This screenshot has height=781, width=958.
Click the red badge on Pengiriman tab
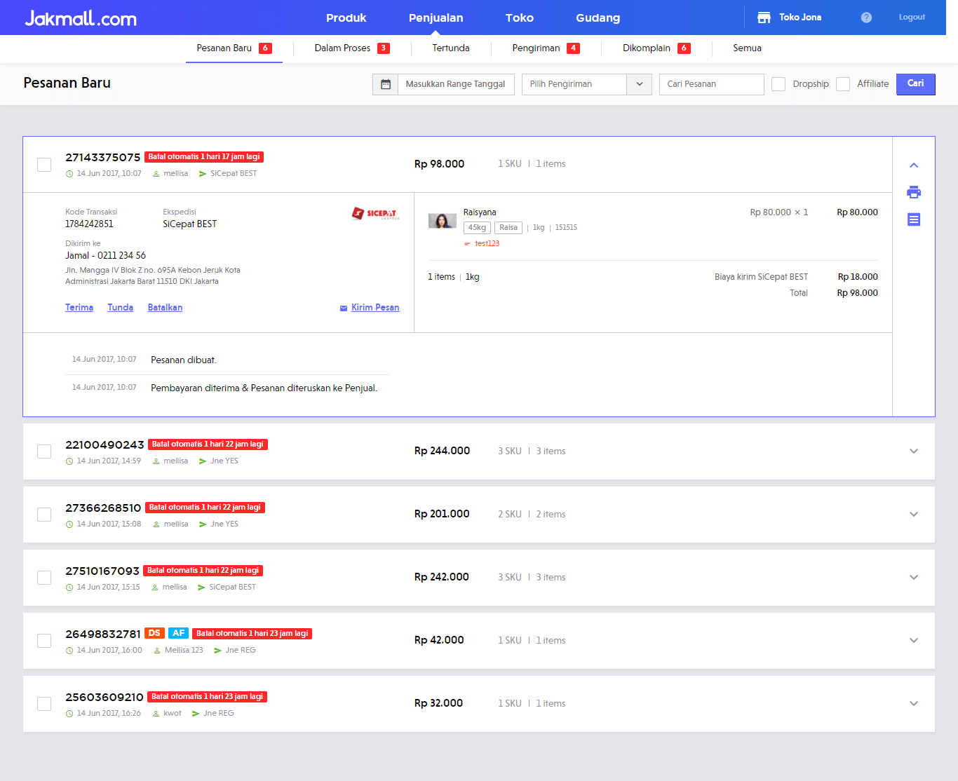pos(574,48)
